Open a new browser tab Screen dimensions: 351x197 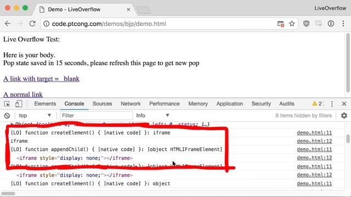pos(143,10)
